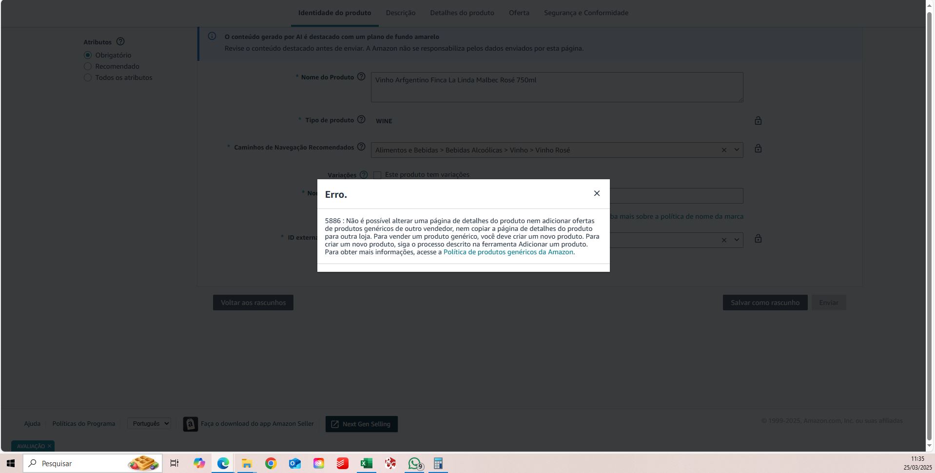Click the Nome do Produto text field
The image size is (935, 473).
click(557, 87)
